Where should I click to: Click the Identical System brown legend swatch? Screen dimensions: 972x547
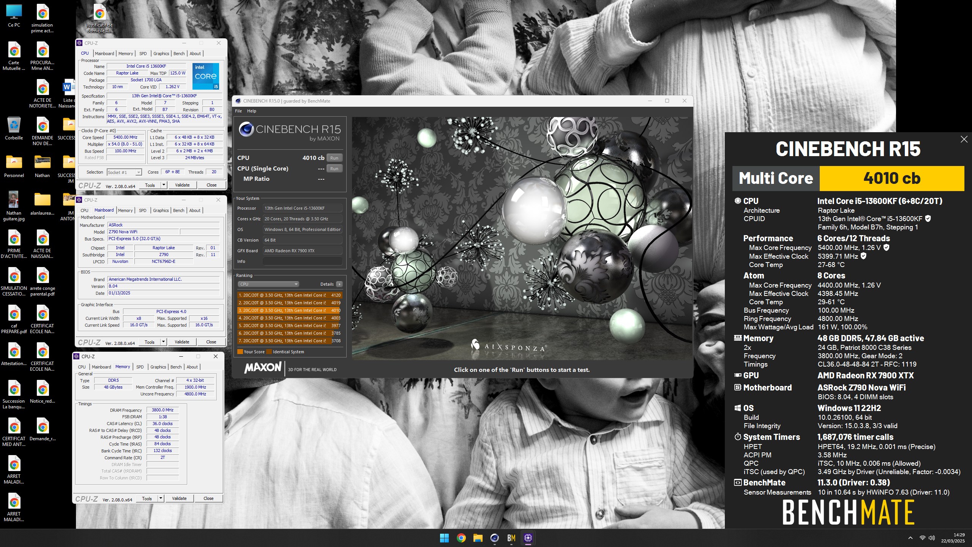point(269,352)
